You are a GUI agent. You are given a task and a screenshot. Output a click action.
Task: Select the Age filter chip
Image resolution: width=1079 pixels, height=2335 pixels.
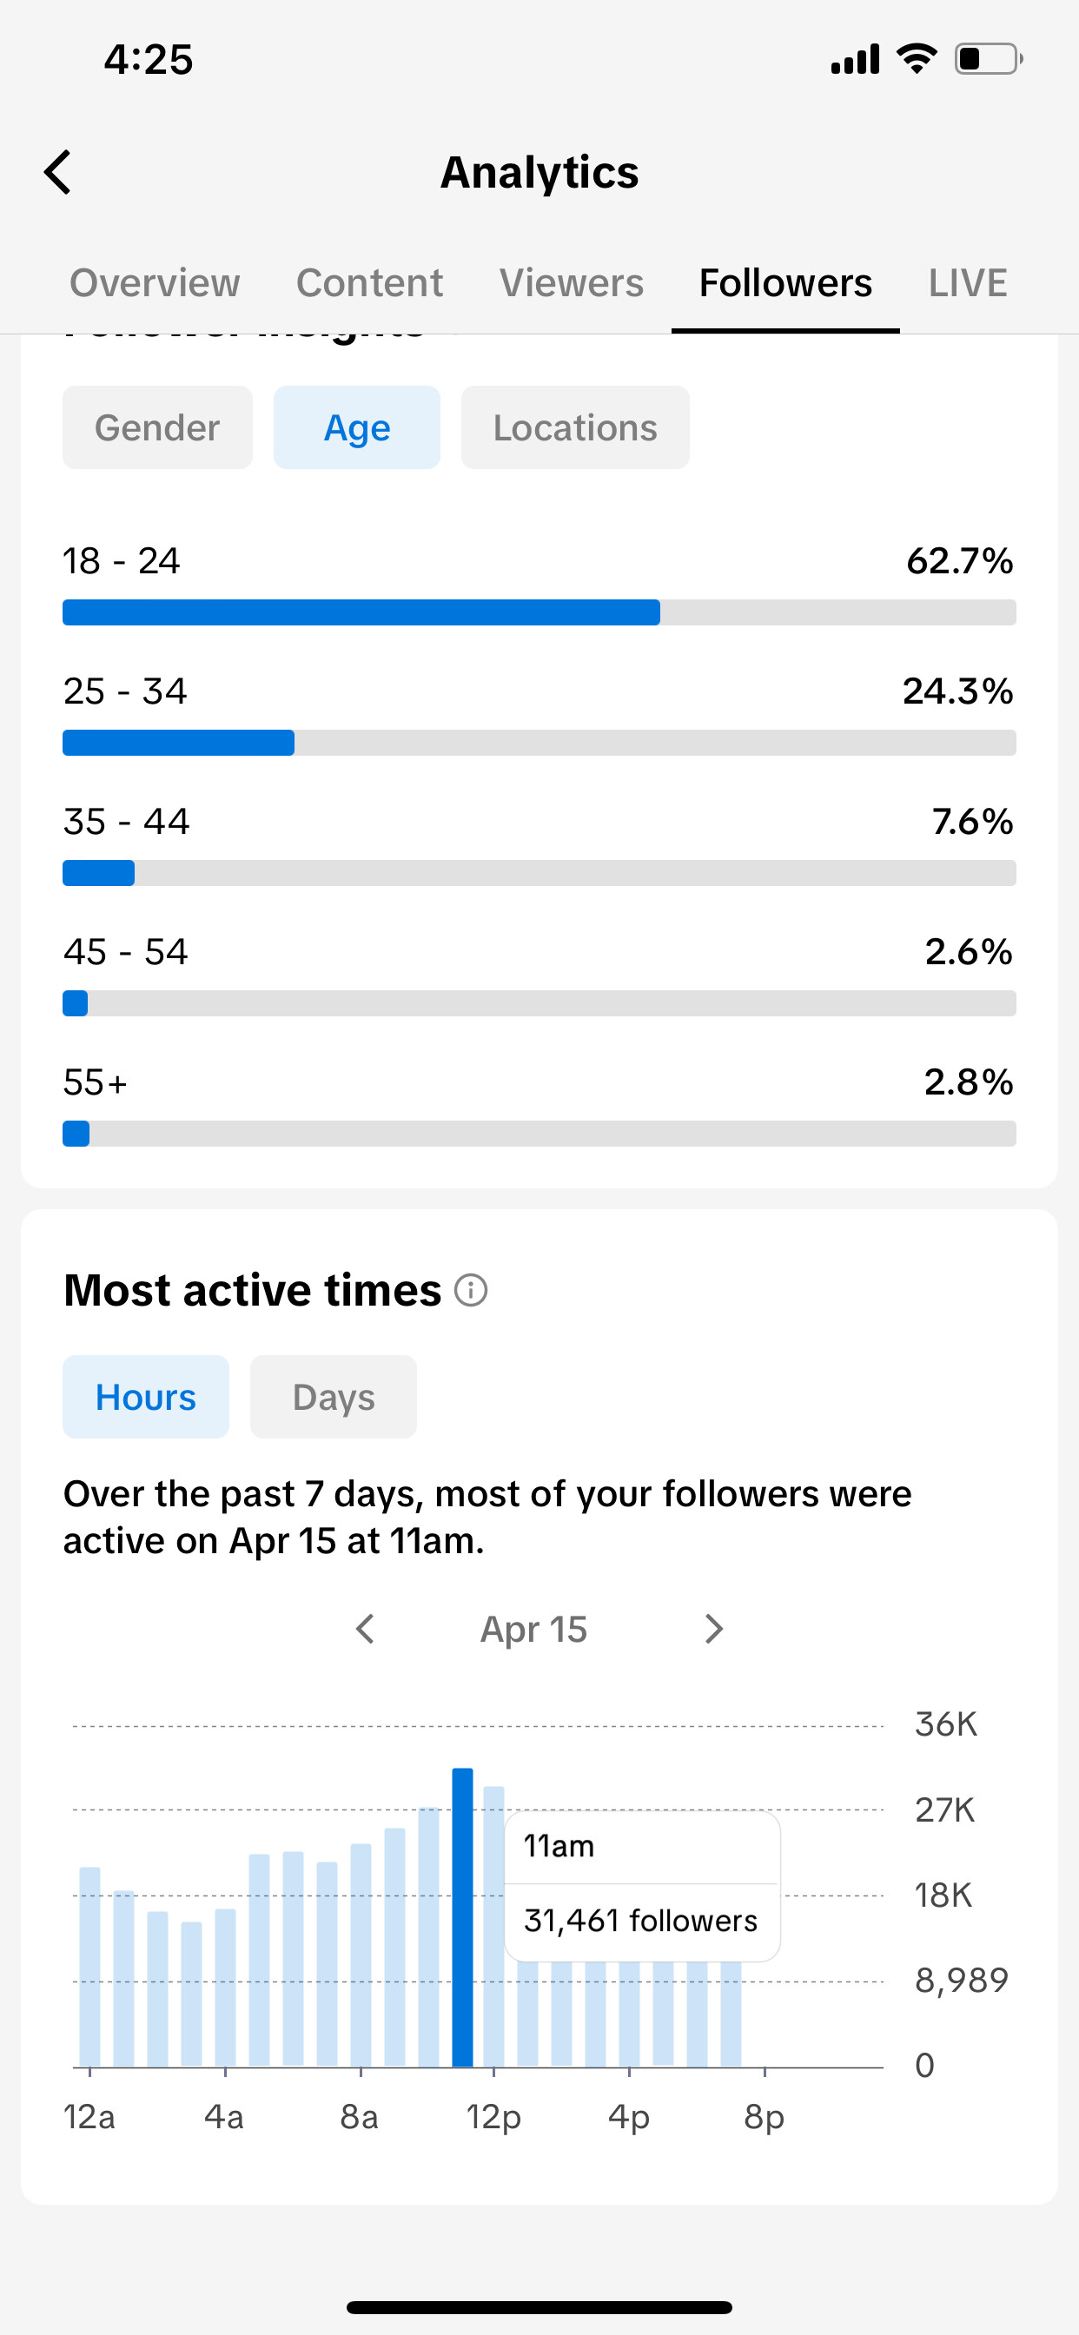(357, 427)
